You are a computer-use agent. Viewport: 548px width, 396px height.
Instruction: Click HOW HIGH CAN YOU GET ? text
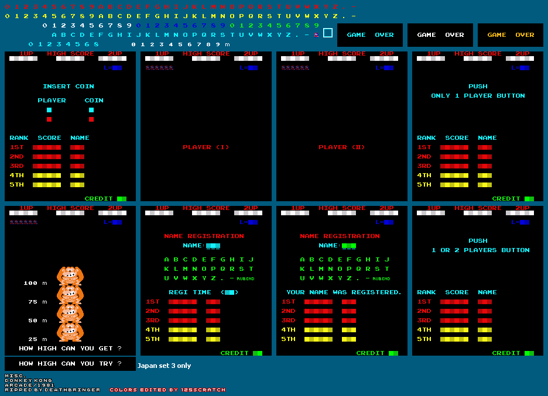(70, 348)
